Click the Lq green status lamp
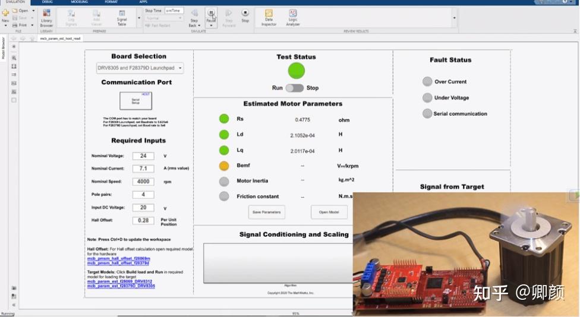The height and width of the screenshot is (317, 580). tap(224, 150)
